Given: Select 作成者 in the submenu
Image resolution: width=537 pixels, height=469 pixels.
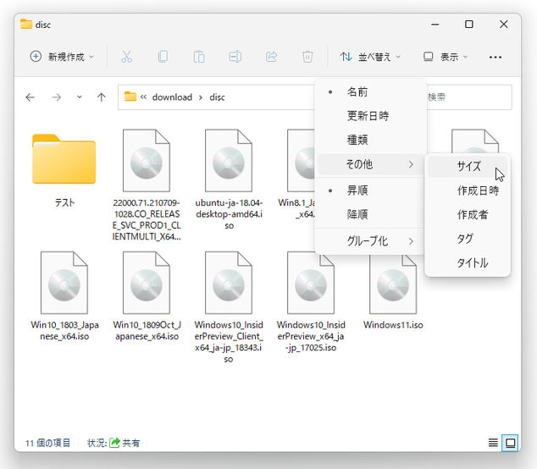Looking at the screenshot, I should pyautogui.click(x=468, y=215).
